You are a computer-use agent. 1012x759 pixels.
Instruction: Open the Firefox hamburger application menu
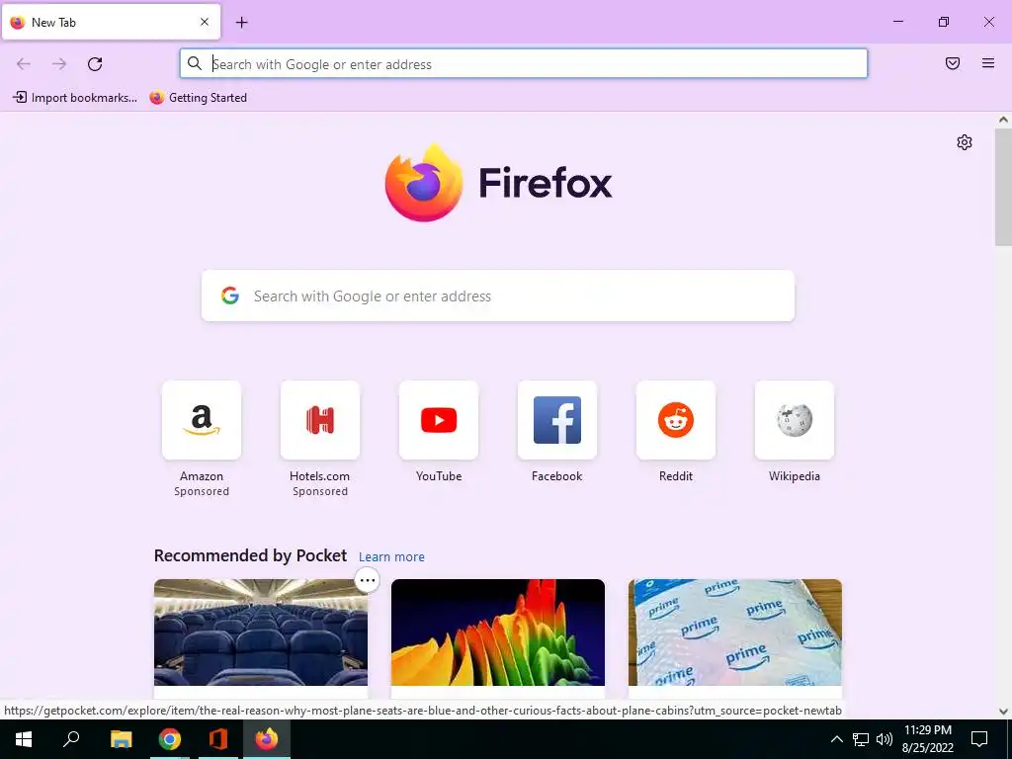987,63
